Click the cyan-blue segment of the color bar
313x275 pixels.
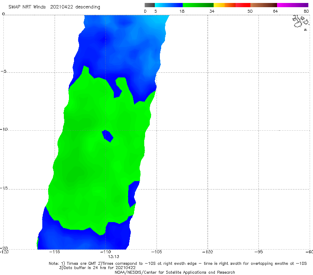pos(169,5)
